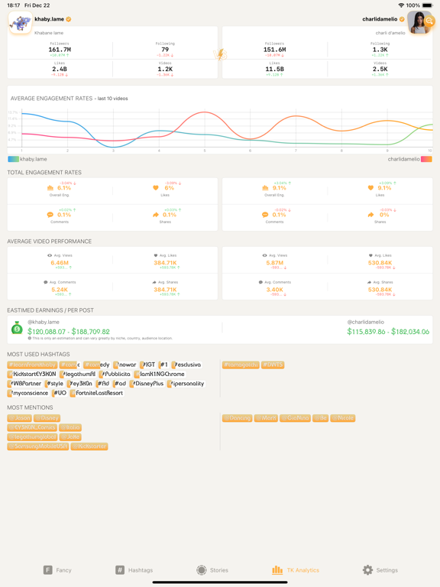This screenshot has width=440, height=587.
Task: Tap the @Kickstarter mention
Action: pos(89,446)
